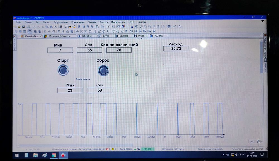Image resolution: width=279 pixels, height=161 pixels.
Task: Click the New project toolbar icon
Action: [15, 27]
